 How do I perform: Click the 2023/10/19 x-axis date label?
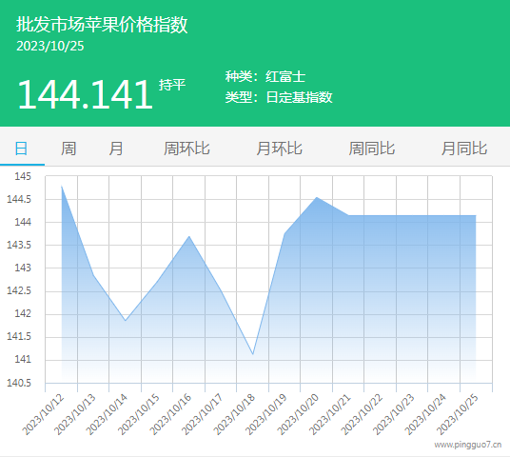coord(266,414)
